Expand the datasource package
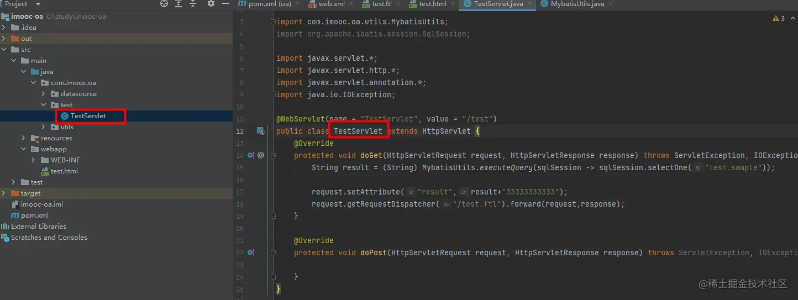Image resolution: width=798 pixels, height=300 pixels. 44,94
